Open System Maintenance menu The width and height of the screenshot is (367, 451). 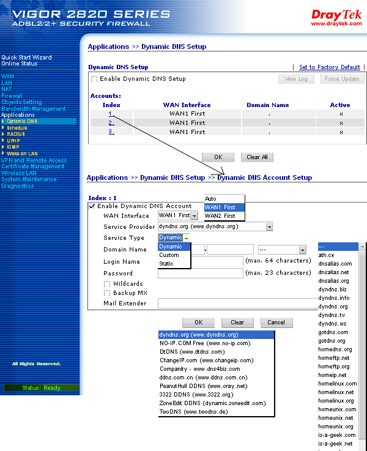(29, 179)
